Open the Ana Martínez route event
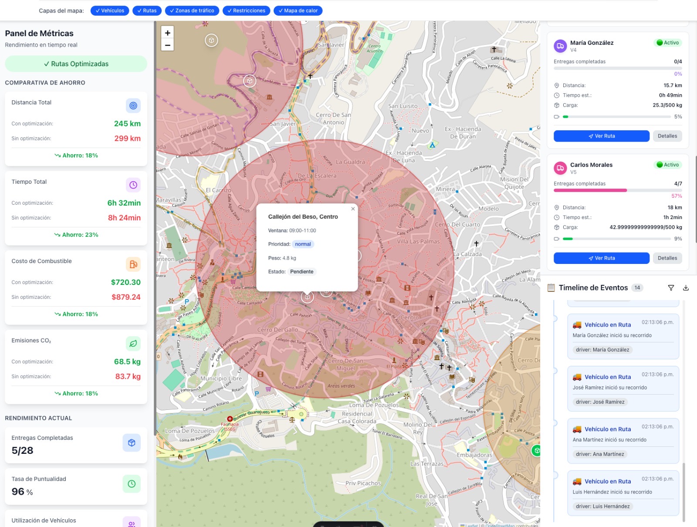 coord(623,441)
